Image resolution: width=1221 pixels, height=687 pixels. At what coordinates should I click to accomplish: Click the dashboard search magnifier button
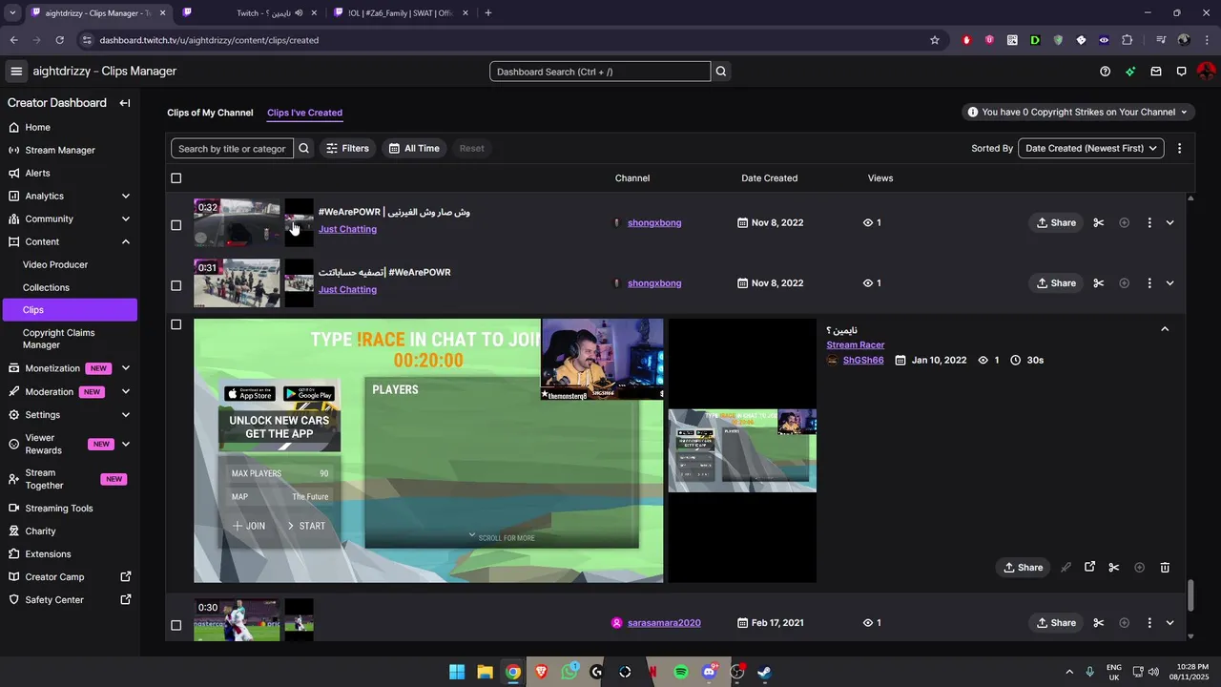tap(721, 72)
